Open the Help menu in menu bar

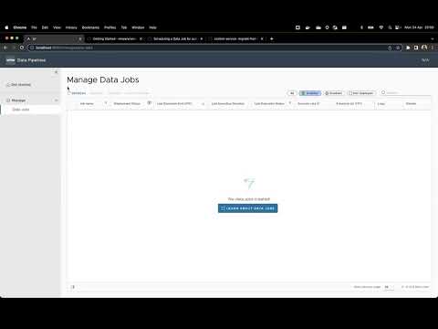click(152, 27)
